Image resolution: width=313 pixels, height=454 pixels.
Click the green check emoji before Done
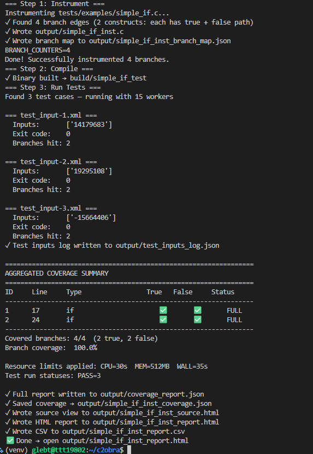tap(10, 441)
